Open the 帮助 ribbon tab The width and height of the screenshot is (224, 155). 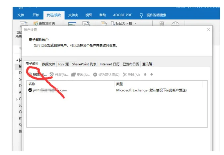point(103,15)
